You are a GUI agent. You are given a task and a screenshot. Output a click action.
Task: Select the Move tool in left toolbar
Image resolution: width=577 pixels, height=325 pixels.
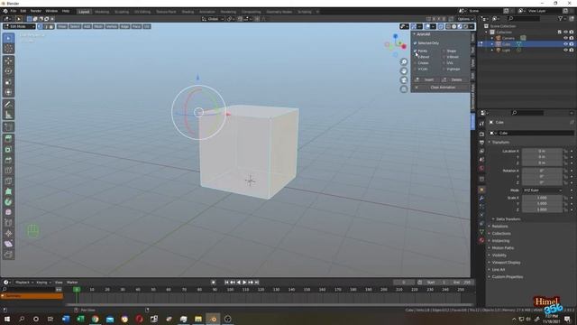(x=8, y=60)
